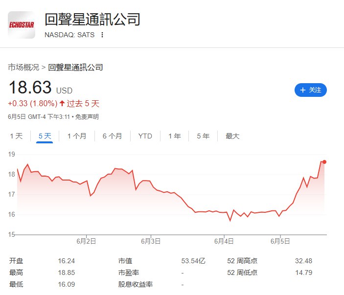
Task: Switch chart range to 5 年
Action: pos(203,136)
